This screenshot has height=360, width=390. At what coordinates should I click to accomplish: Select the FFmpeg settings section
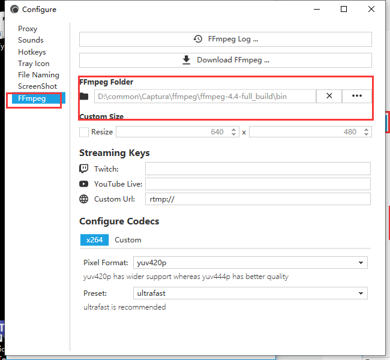tap(38, 98)
